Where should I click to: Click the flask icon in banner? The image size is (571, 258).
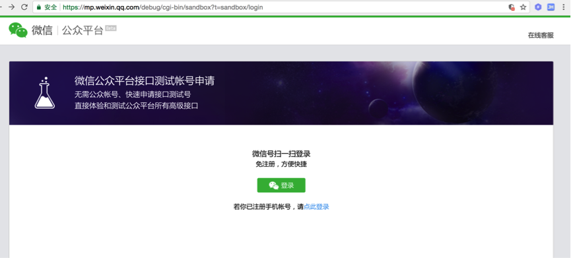45,93
